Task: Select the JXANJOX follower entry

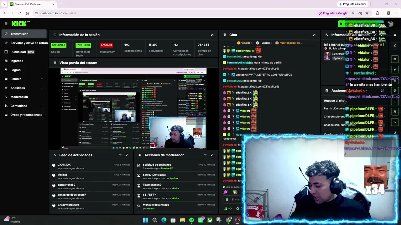Action: (x=91, y=167)
